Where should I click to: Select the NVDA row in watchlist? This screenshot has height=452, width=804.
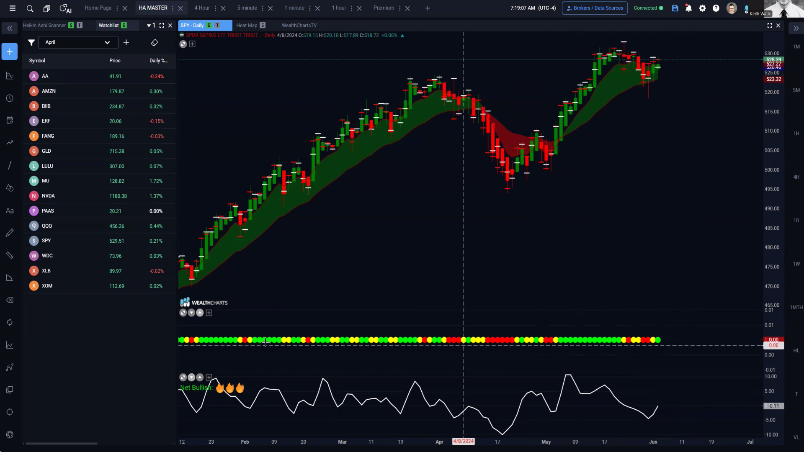[x=99, y=196]
